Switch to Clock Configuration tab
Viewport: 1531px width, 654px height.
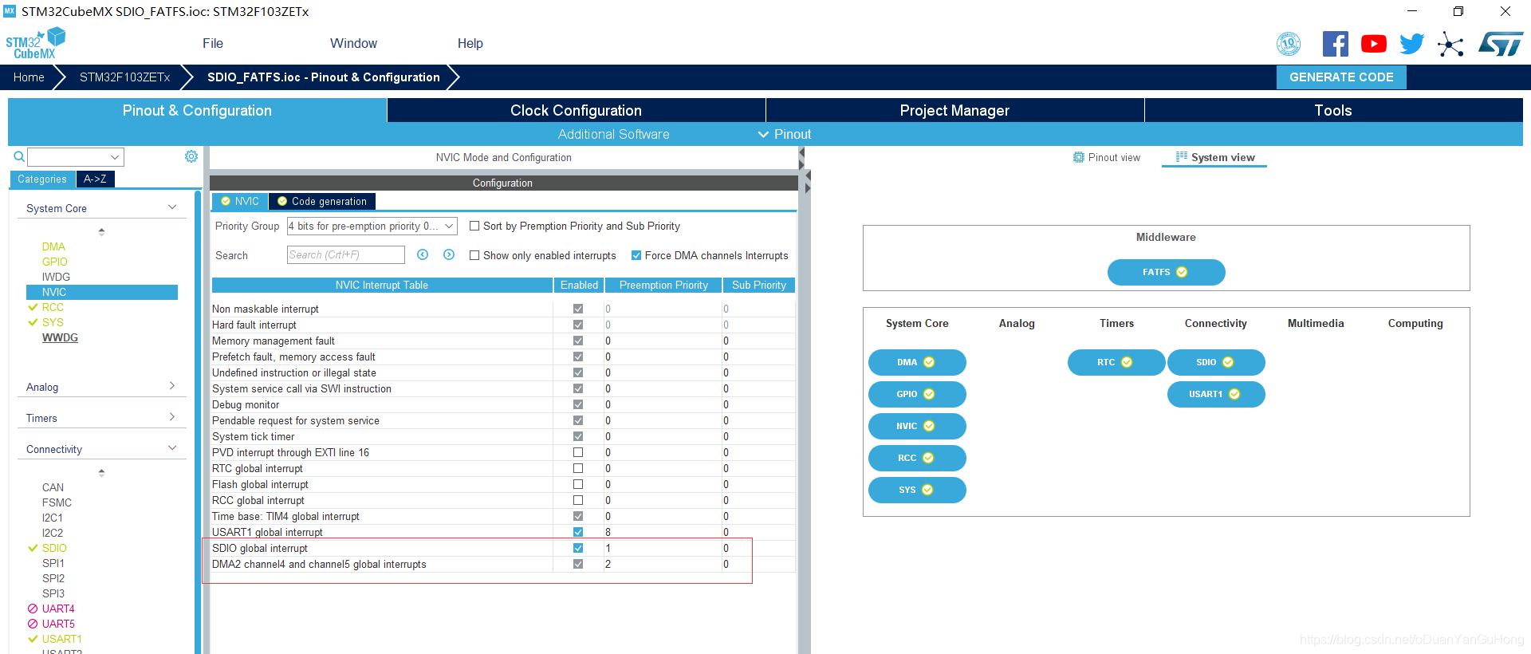coord(576,110)
